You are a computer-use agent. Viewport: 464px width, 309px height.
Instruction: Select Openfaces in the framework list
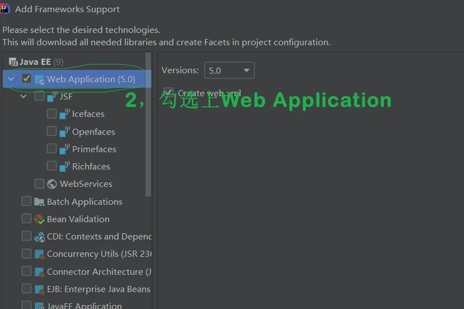click(93, 132)
